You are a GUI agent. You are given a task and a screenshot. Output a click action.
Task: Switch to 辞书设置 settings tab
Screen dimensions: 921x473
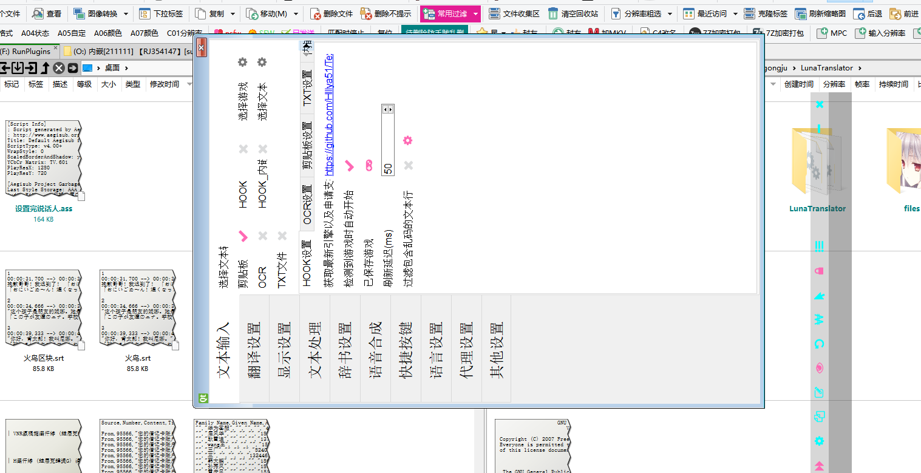coord(345,349)
